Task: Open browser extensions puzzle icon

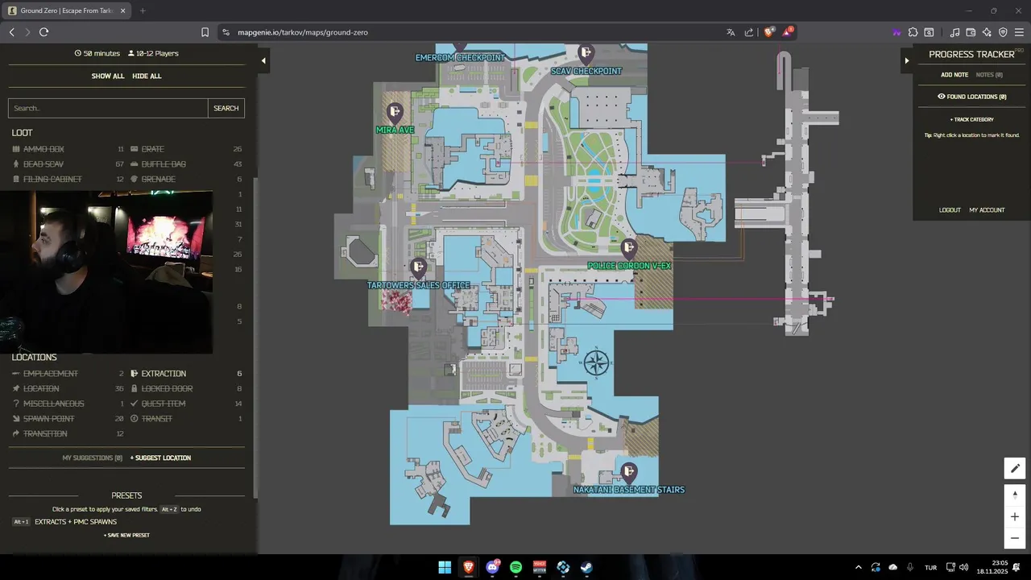Action: coord(913,32)
